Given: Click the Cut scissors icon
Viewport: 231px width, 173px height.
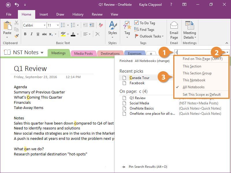Looking at the screenshot, I should click(16, 23).
